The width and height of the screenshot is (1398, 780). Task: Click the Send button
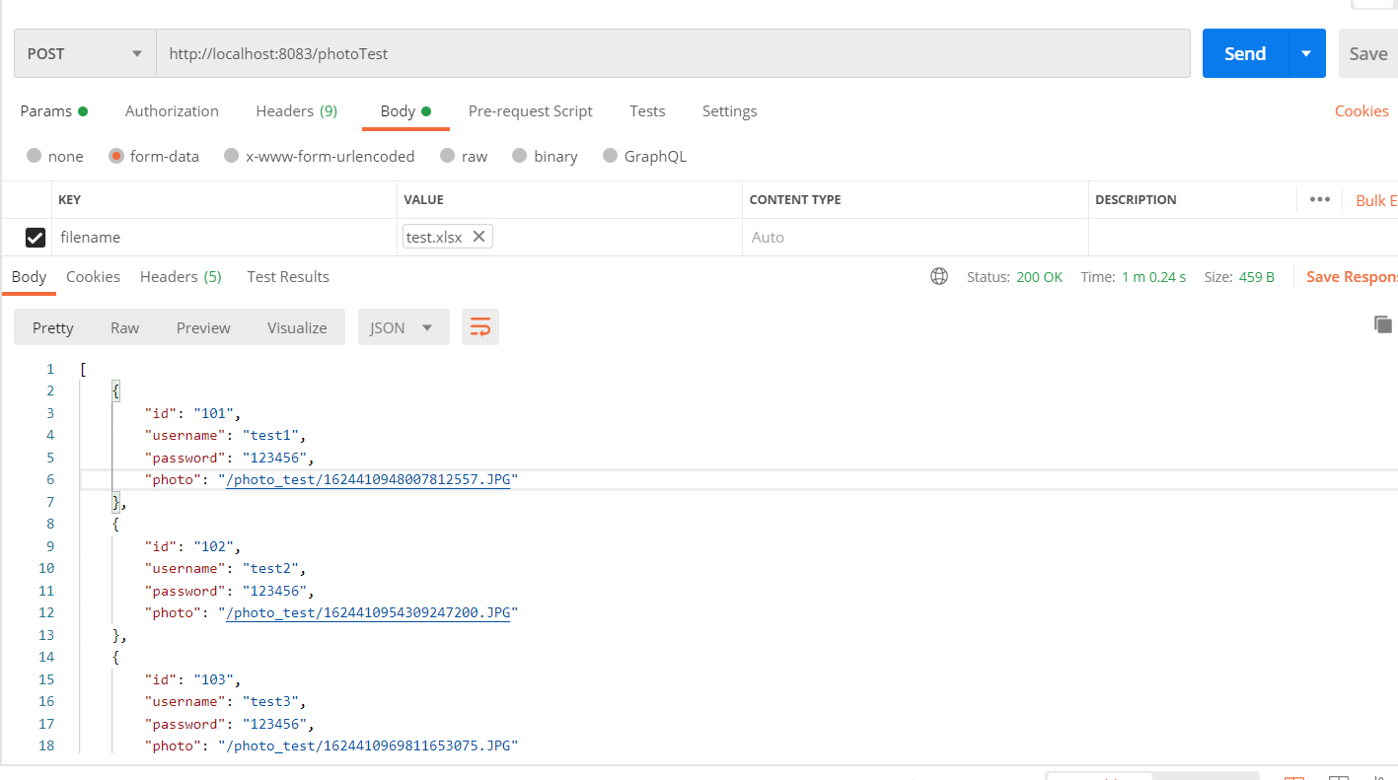pos(1244,53)
